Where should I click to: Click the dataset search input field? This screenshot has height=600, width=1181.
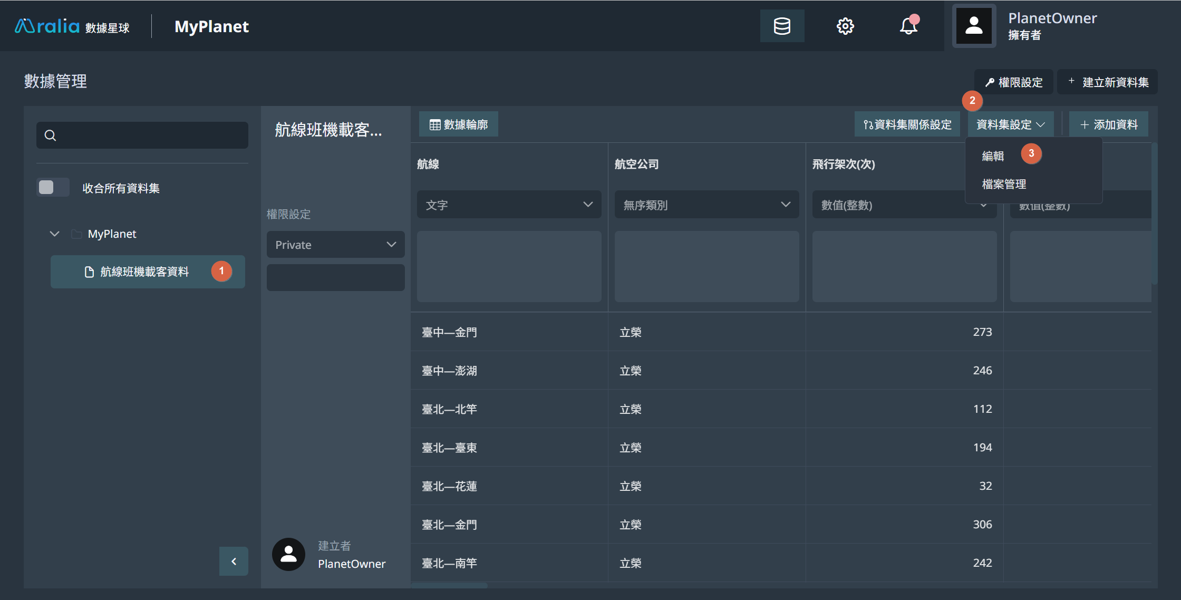[x=142, y=136]
